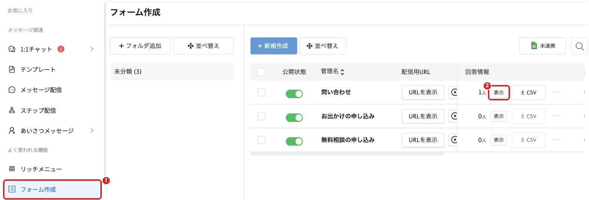Download CSV for 問い合わせ

[528, 92]
